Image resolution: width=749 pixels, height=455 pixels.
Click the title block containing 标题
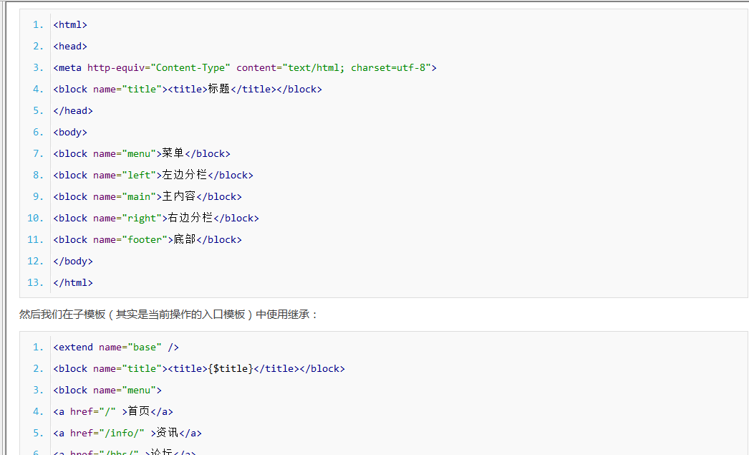tap(187, 90)
